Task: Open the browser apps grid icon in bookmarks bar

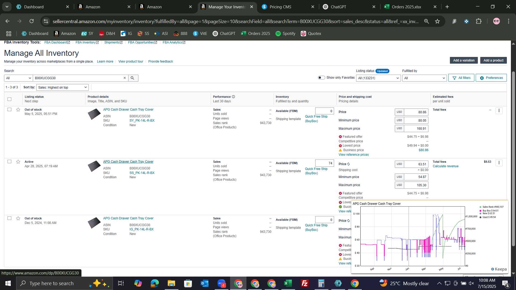Action: pos(9,34)
